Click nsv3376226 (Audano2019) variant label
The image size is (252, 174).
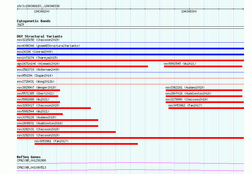(37, 117)
